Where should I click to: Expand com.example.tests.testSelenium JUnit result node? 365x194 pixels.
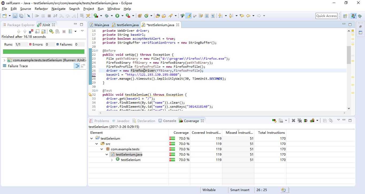[x=4, y=60]
